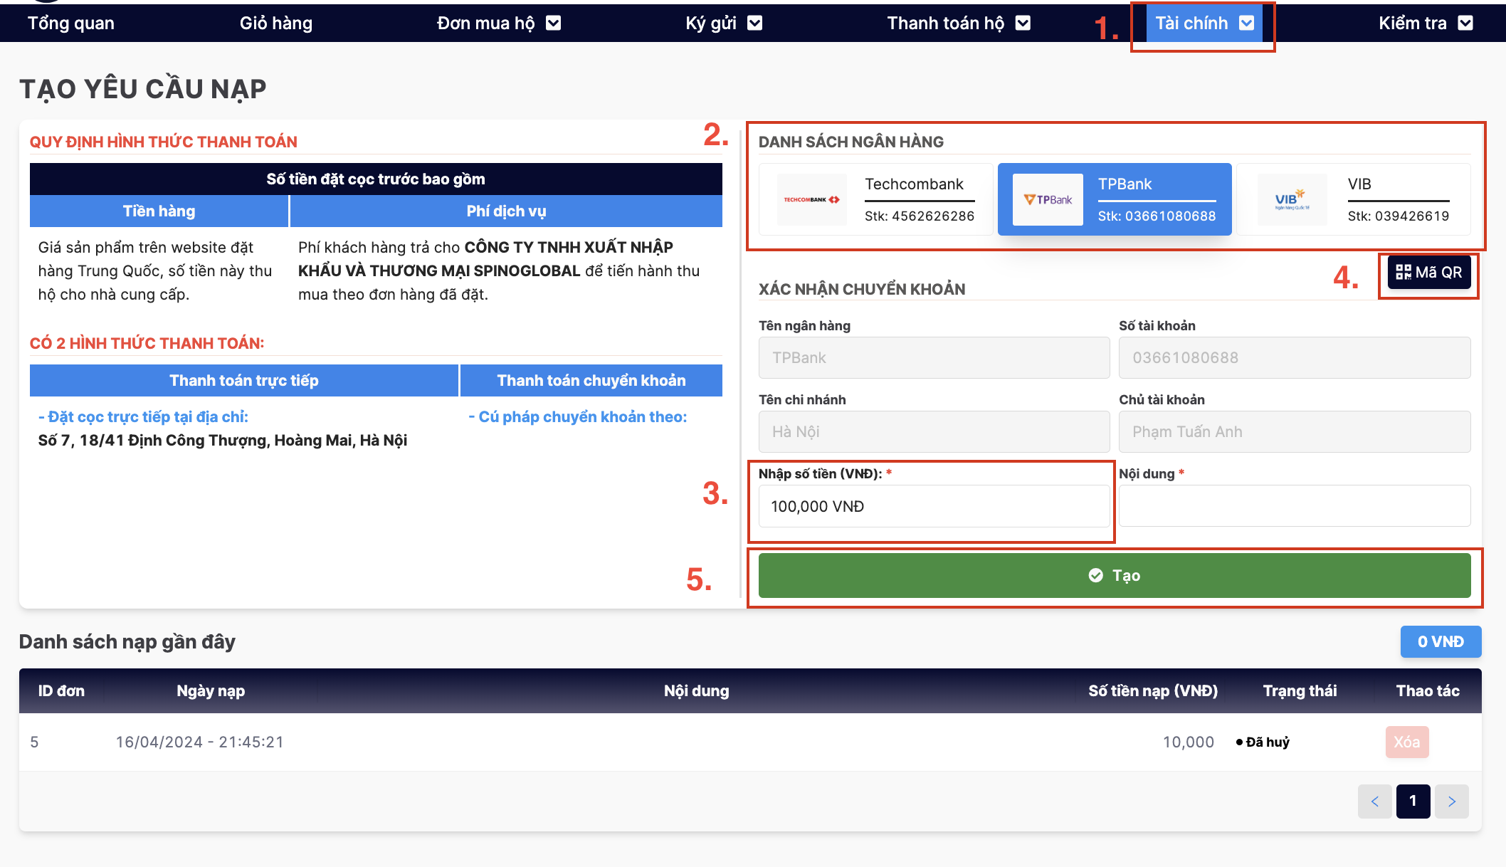Select the Techcombank account number text
Screen dimensions: 1506x867
[919, 216]
